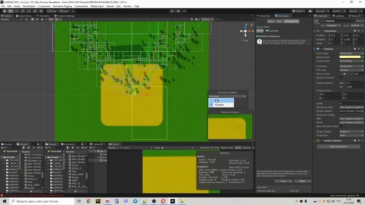Open Opera from the taskbar

pos(163,201)
